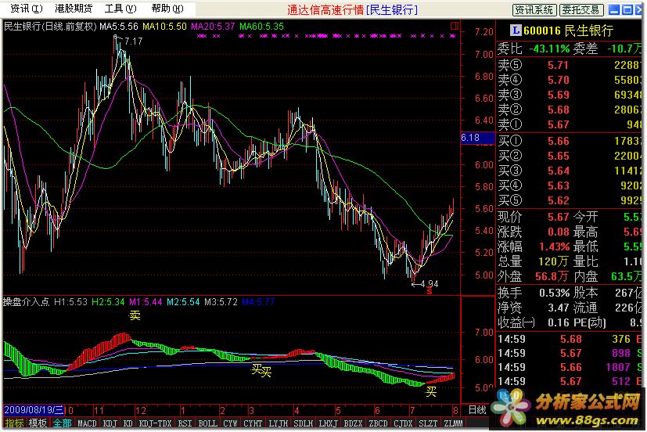
Task: Switch to the KDJ-TDX indicator
Action: pyautogui.click(x=155, y=423)
